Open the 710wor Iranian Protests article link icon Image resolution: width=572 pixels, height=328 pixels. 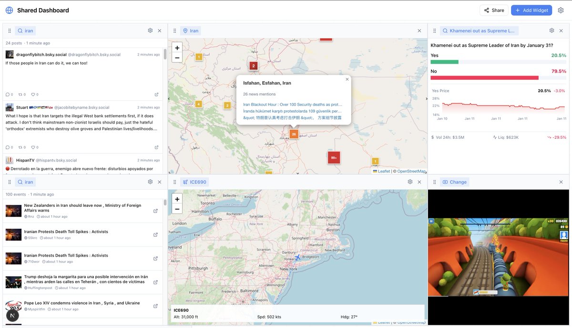click(x=155, y=259)
